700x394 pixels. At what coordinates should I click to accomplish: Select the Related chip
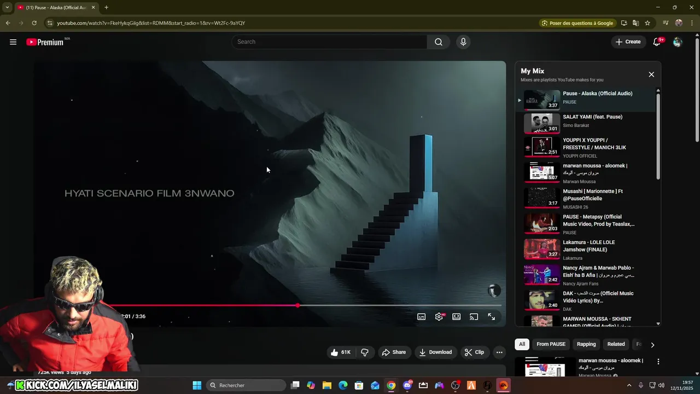click(x=616, y=344)
